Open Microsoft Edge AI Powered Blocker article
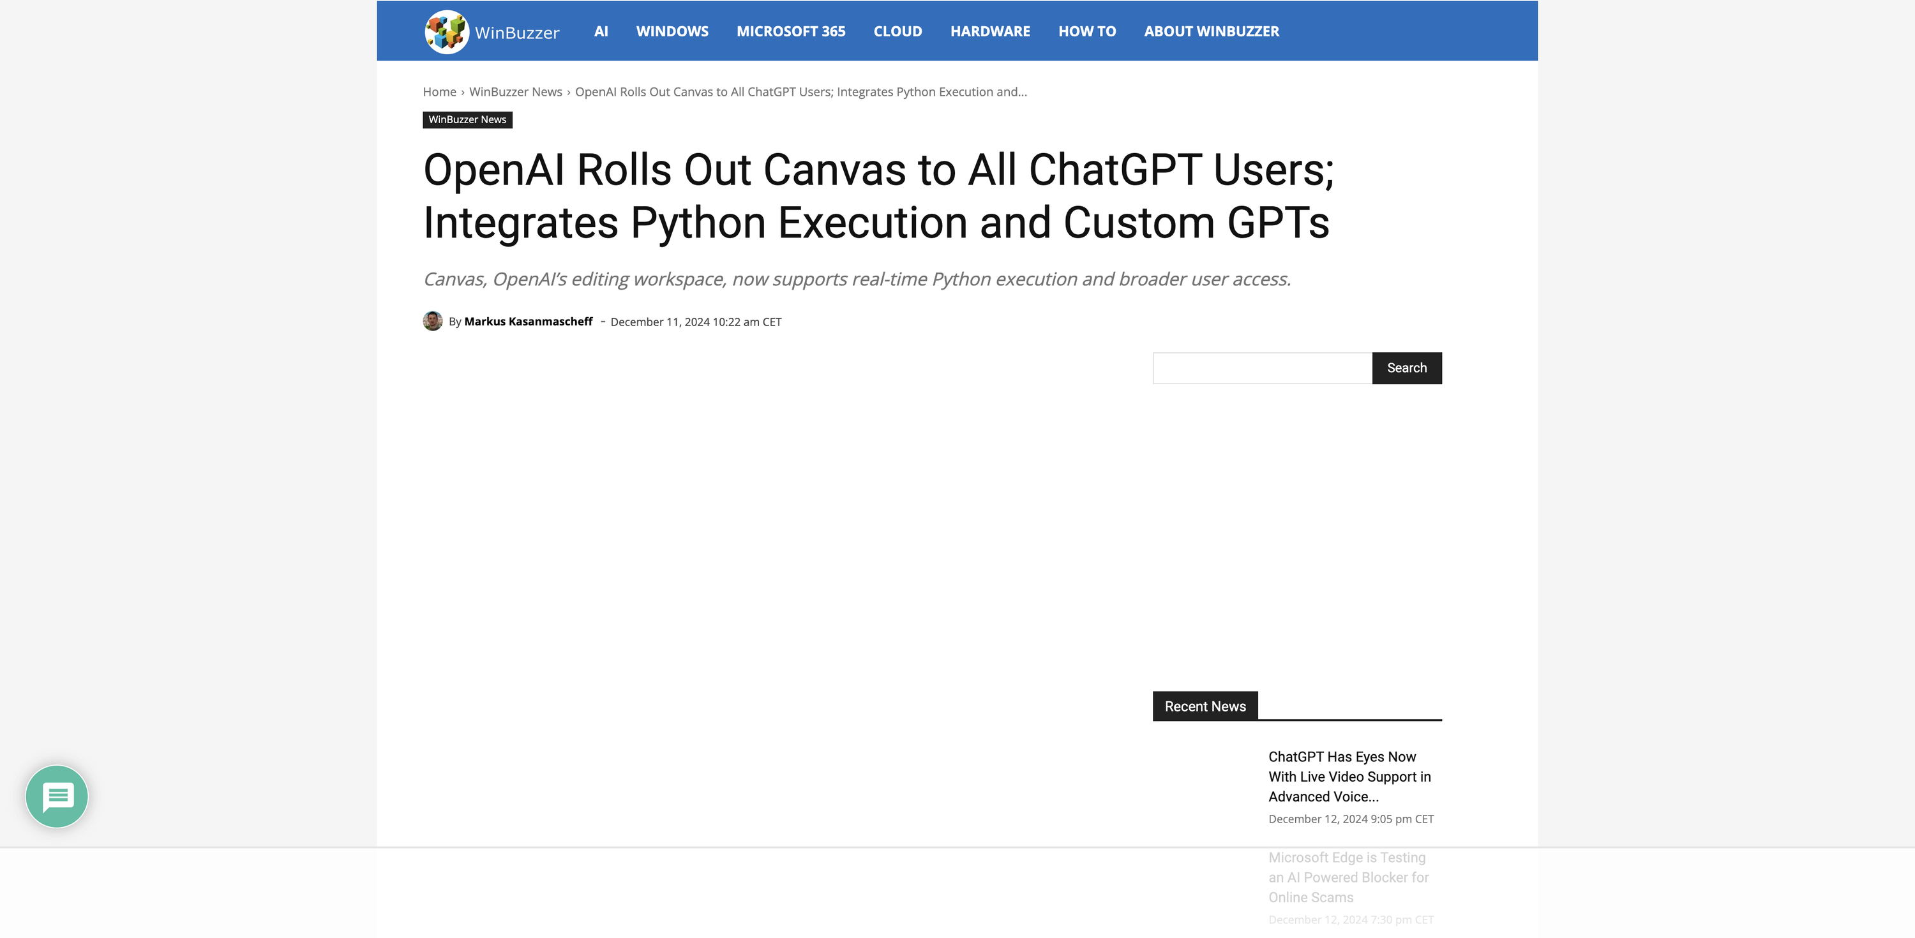 coord(1349,878)
